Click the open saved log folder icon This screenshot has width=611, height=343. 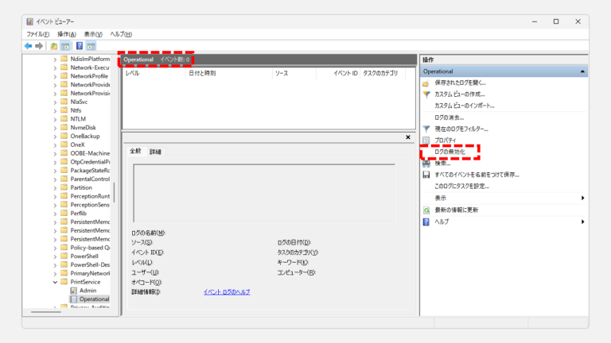(x=426, y=83)
